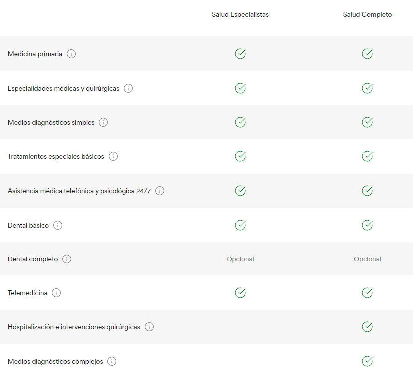The image size is (413, 387).
Task: Click Opcional under Salud Especialistas for Dental completo
Action: pos(240,259)
